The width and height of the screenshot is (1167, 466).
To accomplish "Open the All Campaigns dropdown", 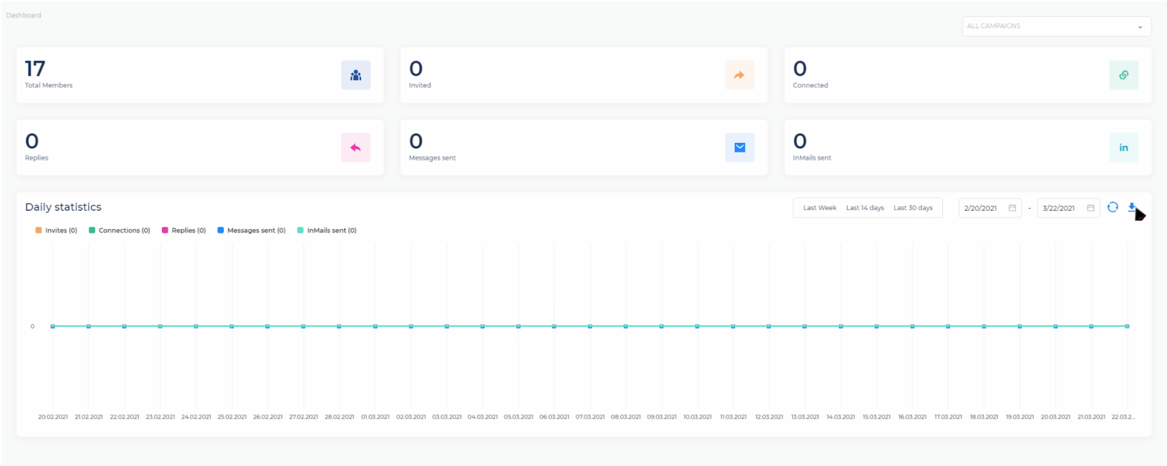I will tap(1056, 26).
